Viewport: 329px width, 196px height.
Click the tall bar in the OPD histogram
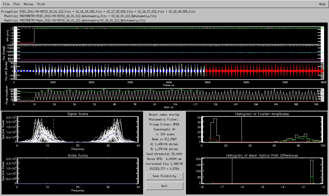(312, 171)
